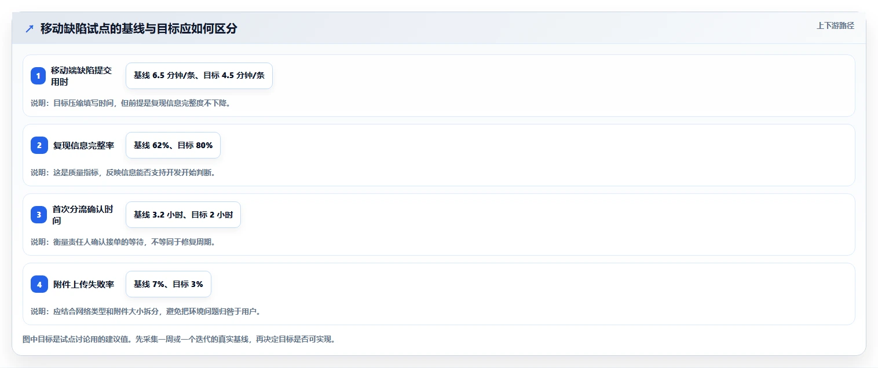Click the 上下游路径 label
The width and height of the screenshot is (878, 368).
pyautogui.click(x=835, y=25)
